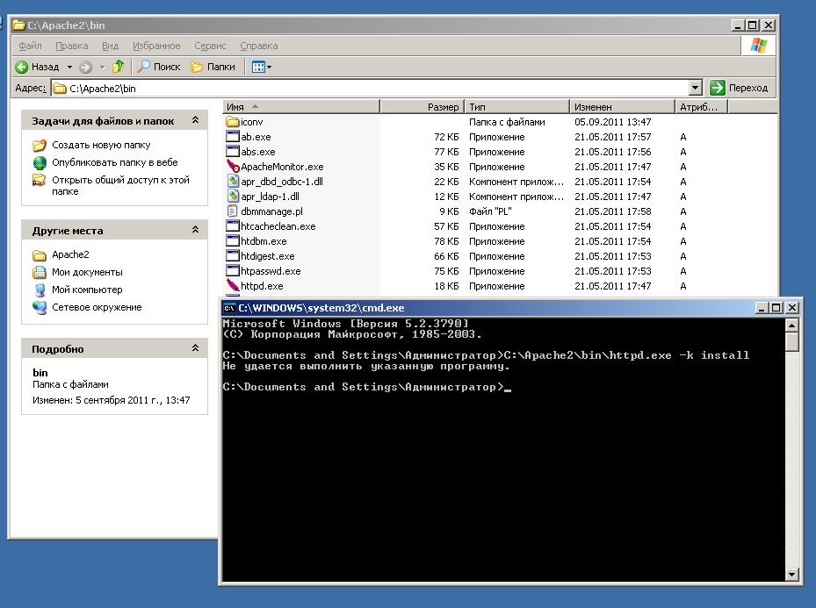
Task: Click 'Создать новую папку' link
Action: tap(101, 145)
